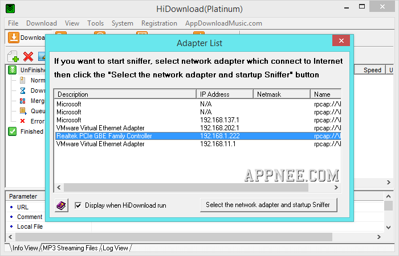
Task: Click the UnFinished green arrow icon
Action: (13, 70)
